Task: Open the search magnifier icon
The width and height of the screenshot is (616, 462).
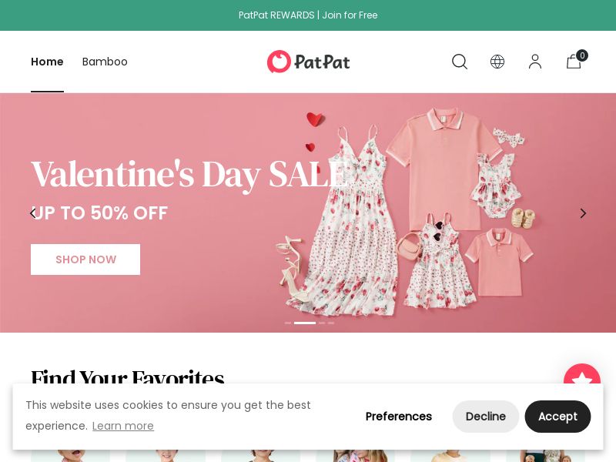Action: [x=459, y=62]
